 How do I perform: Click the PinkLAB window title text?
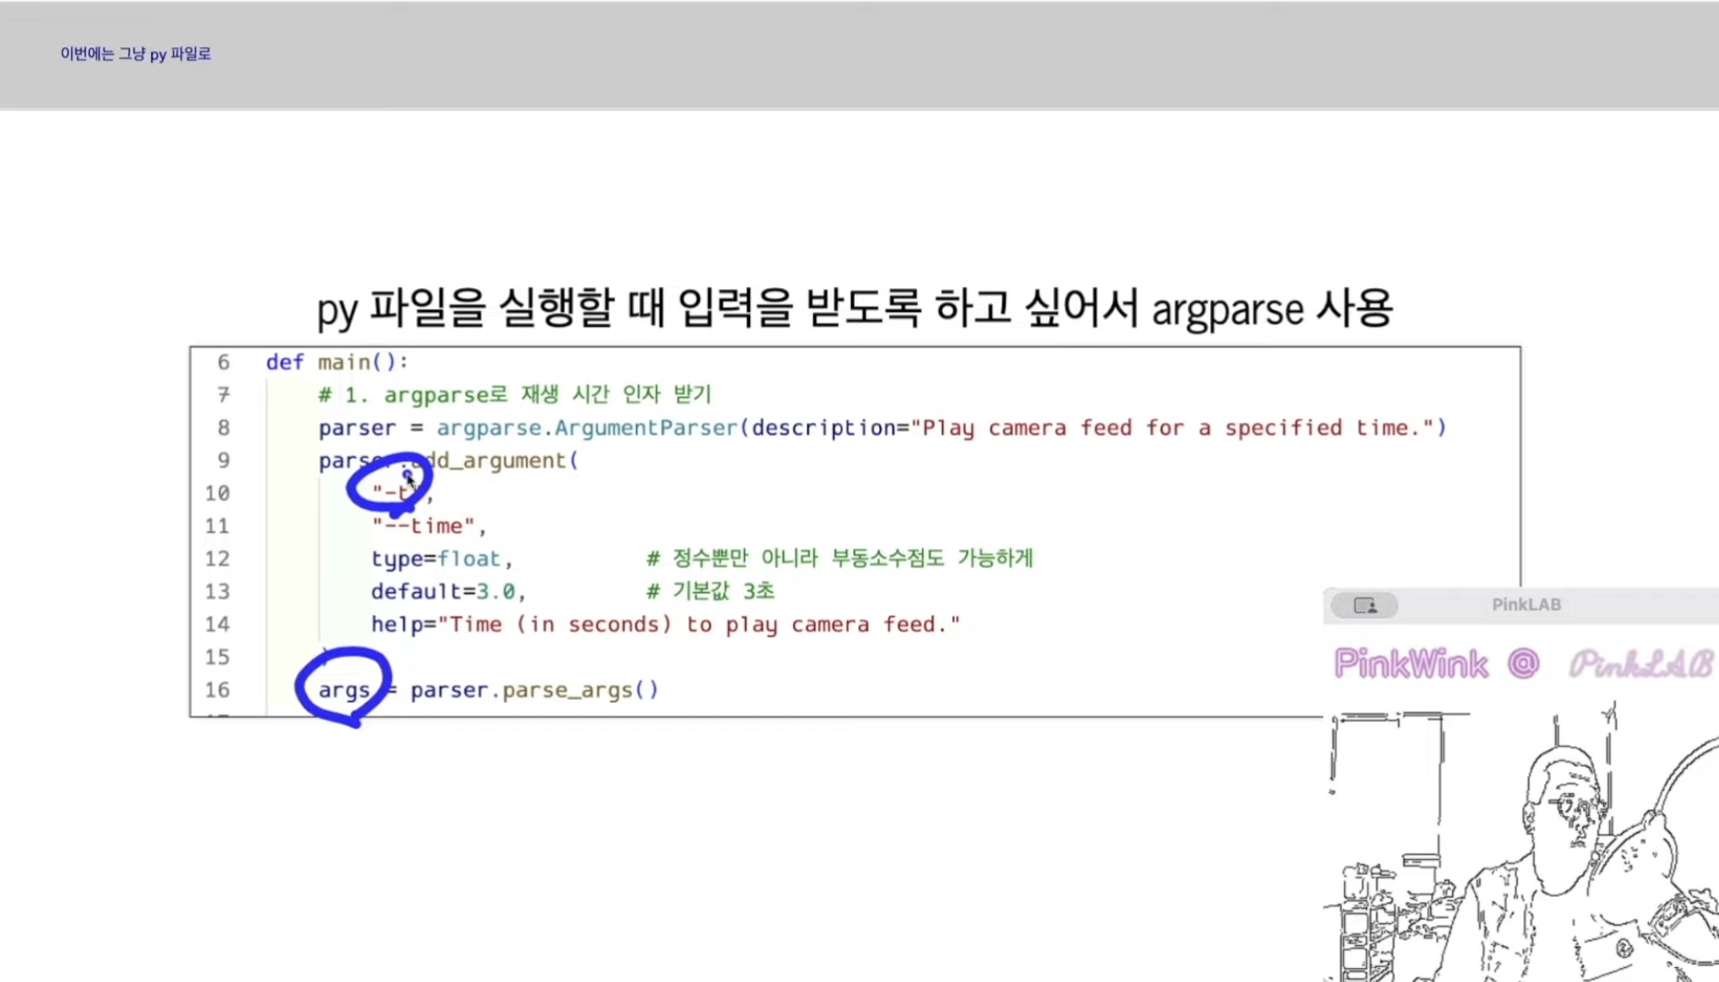(x=1526, y=604)
